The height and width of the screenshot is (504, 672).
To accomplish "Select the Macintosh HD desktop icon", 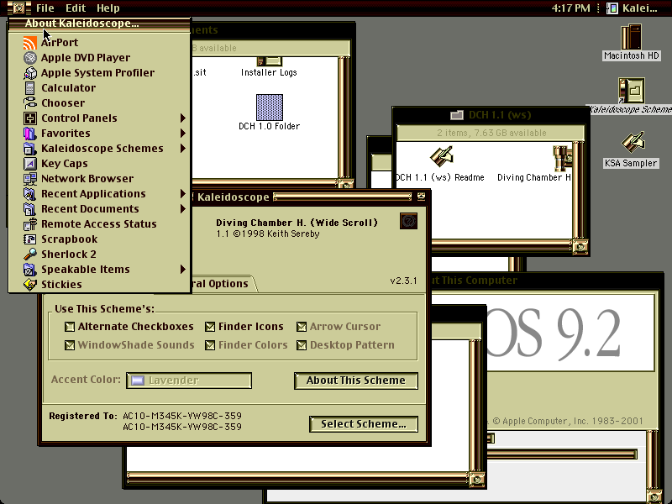I will (x=632, y=37).
